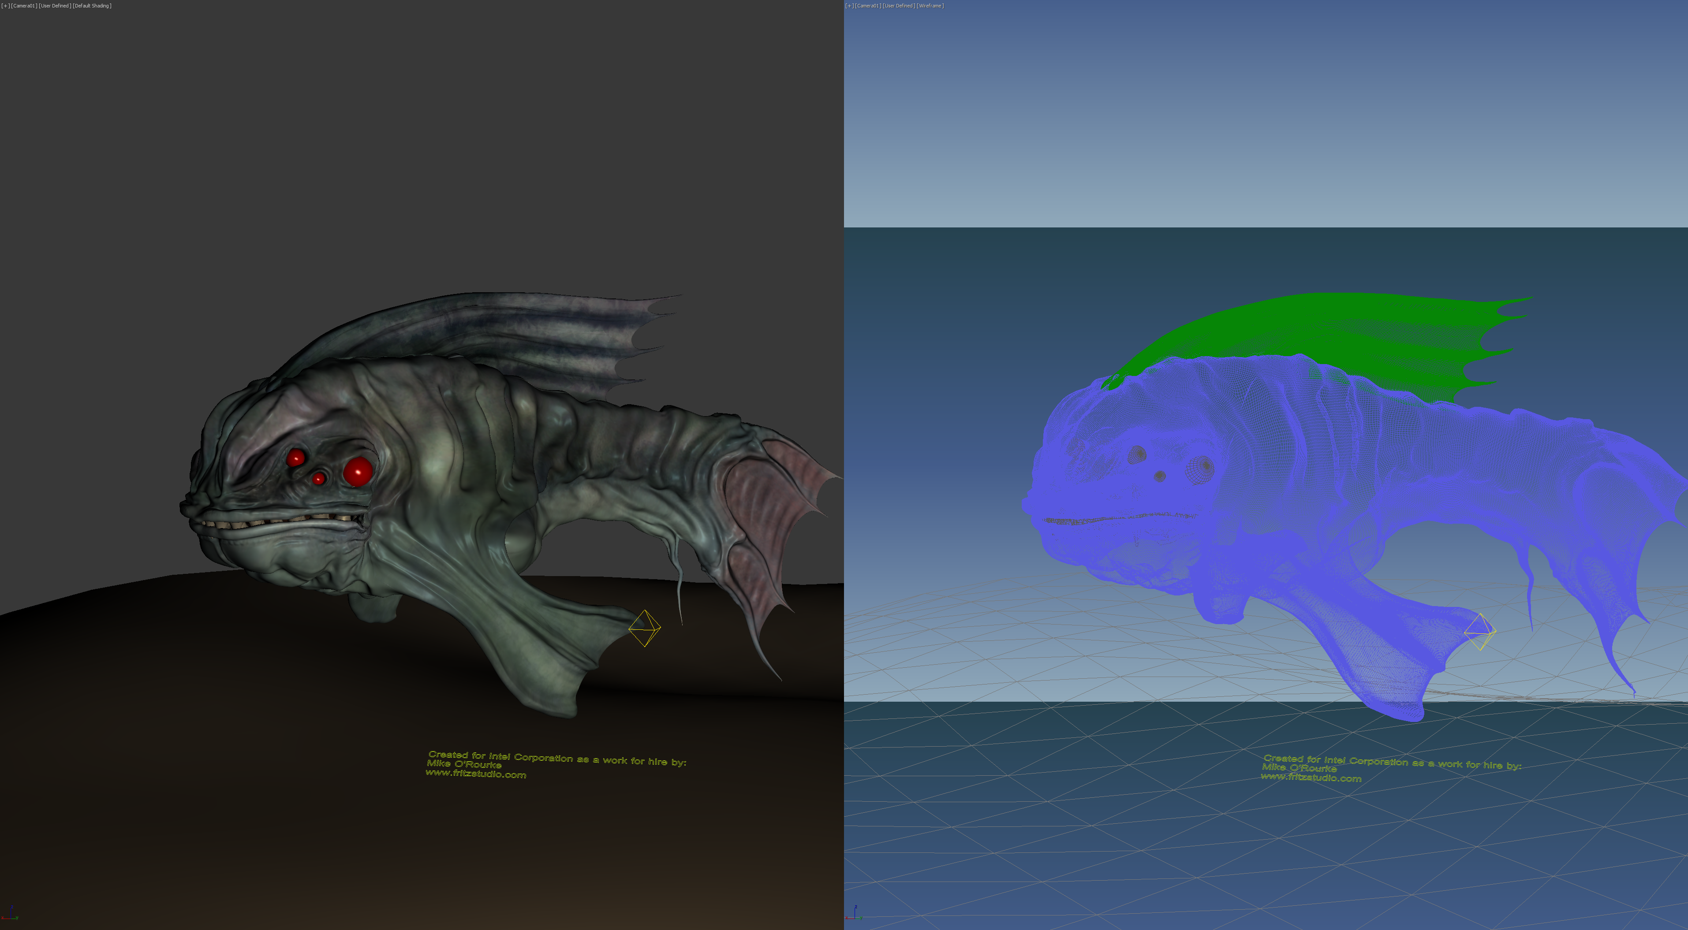Click the axis tripod in the shaded viewport
This screenshot has height=930, width=1688.
pyautogui.click(x=11, y=914)
